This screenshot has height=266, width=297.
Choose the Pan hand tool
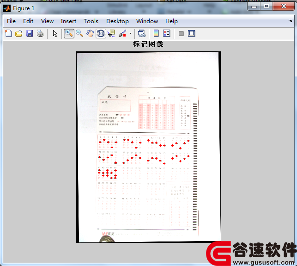pyautogui.click(x=90, y=33)
